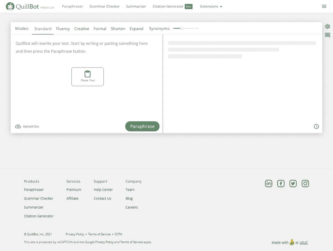Open the hamburger menu icon

[x=324, y=6]
